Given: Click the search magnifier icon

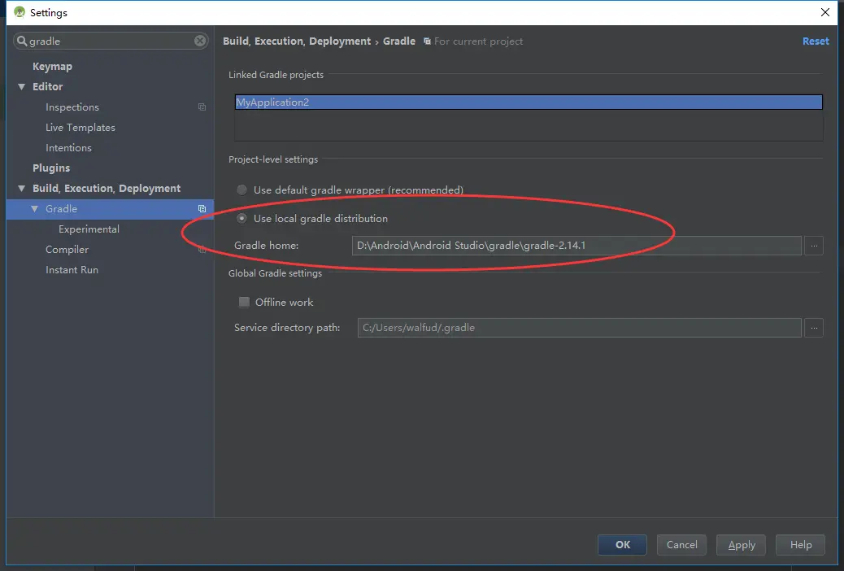Looking at the screenshot, I should (x=21, y=41).
